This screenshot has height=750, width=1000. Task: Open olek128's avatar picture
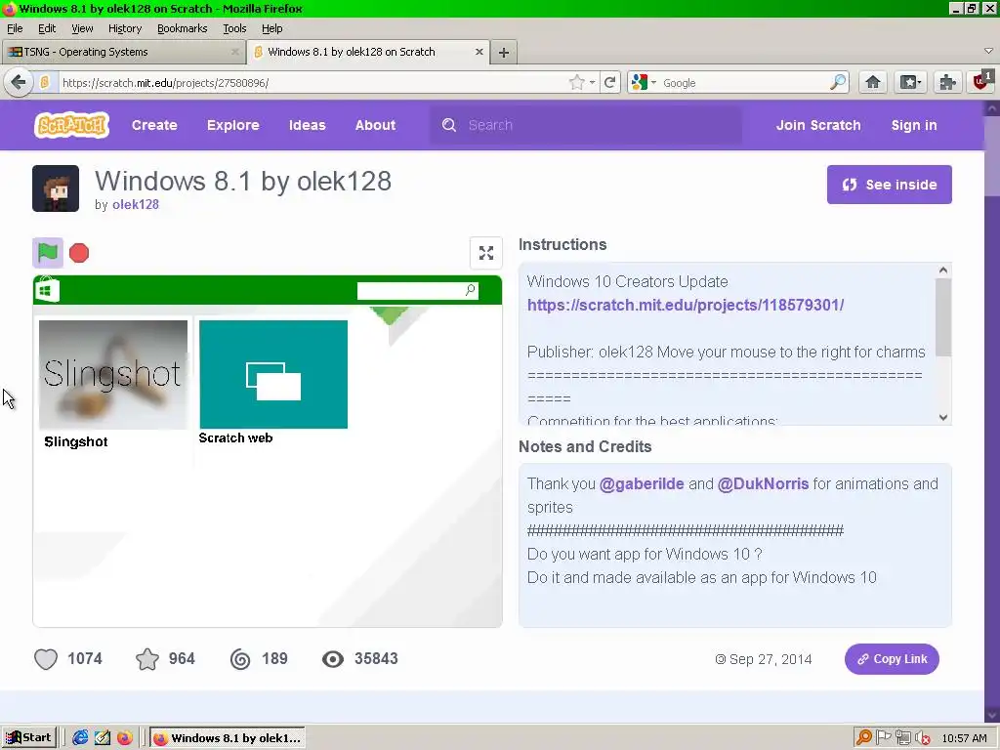coord(56,188)
